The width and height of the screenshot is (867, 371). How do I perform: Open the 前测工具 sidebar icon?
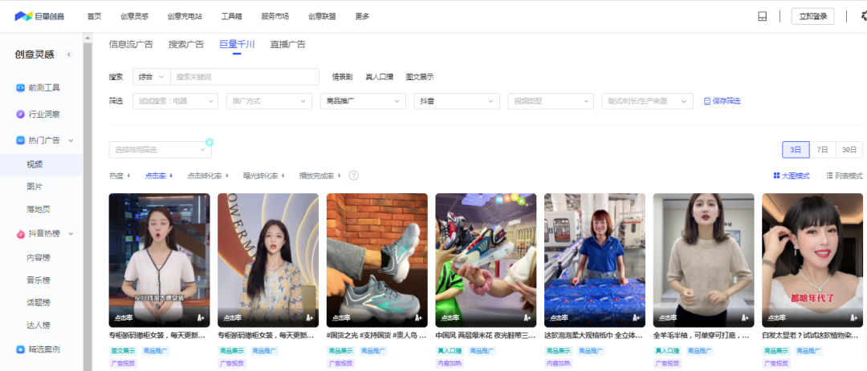[20, 88]
